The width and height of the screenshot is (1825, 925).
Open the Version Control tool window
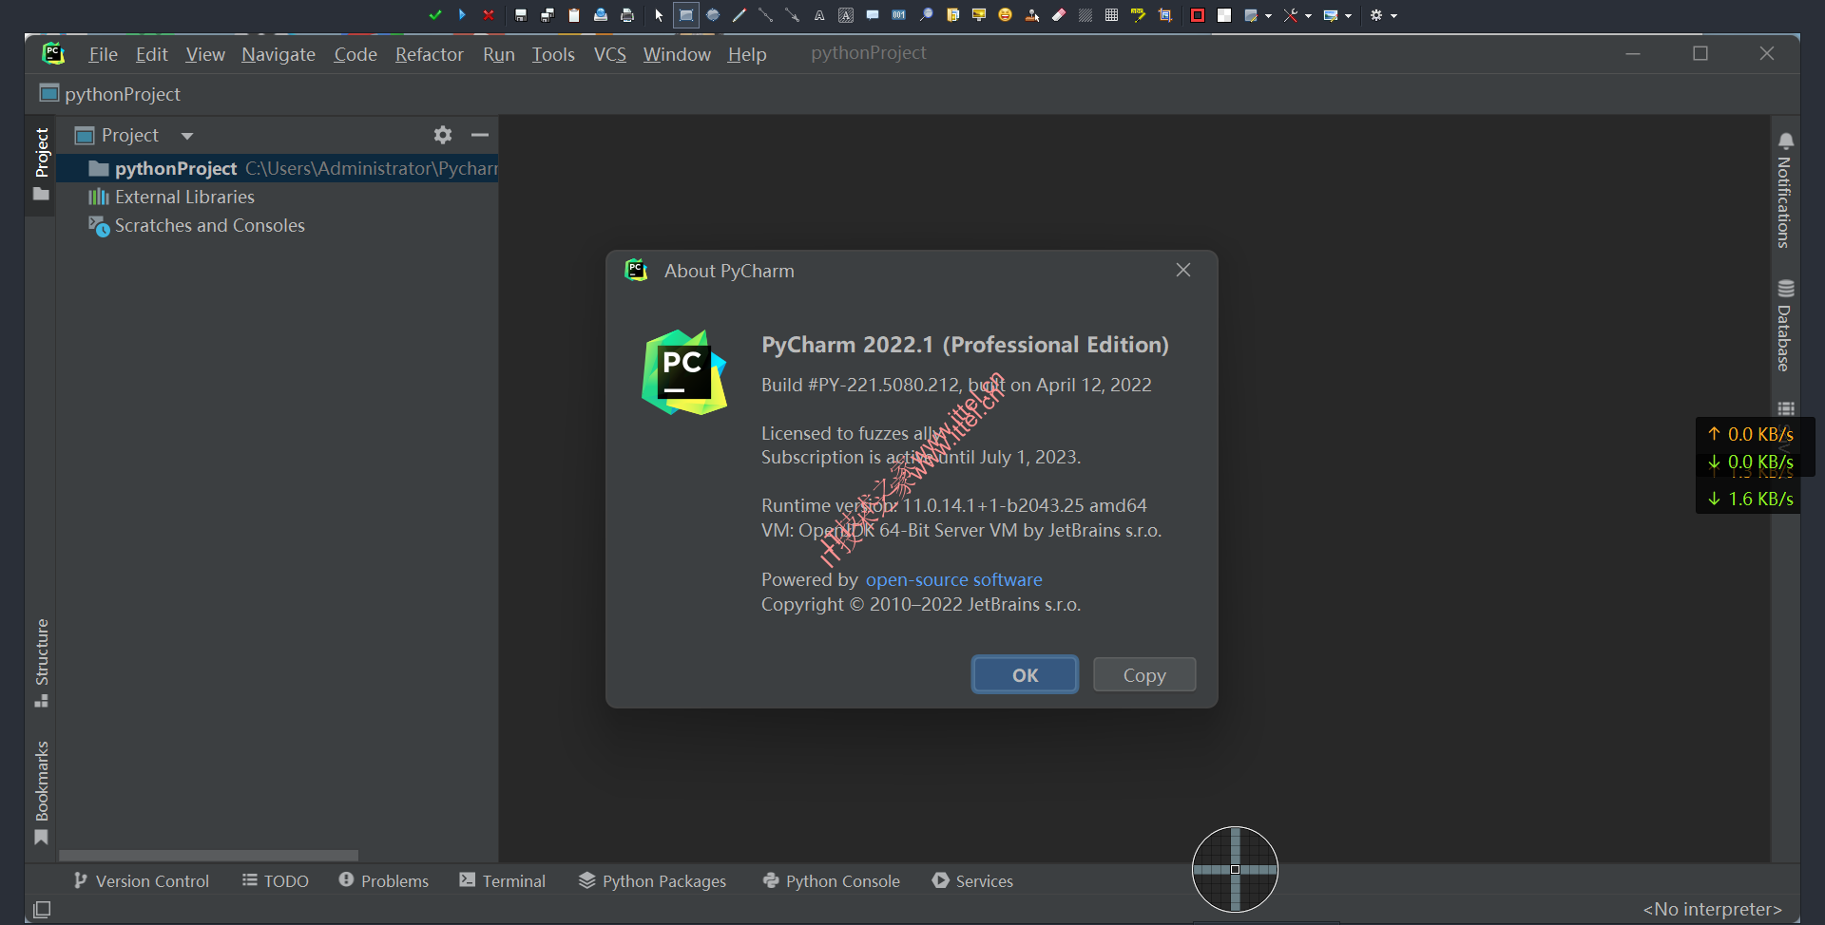(142, 880)
